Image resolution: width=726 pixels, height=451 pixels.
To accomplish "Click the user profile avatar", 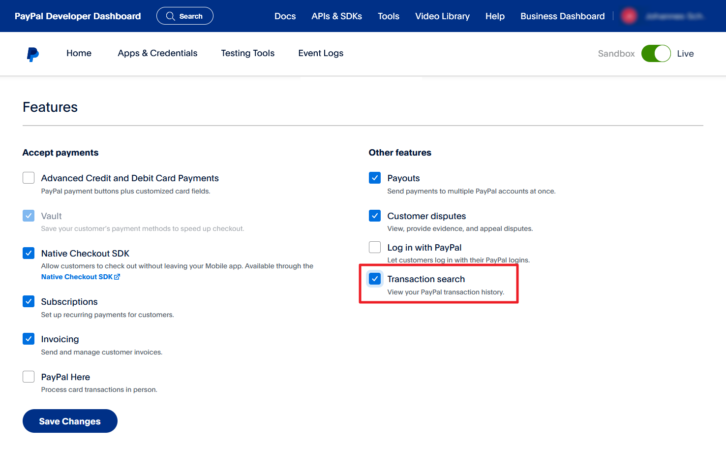I will (x=629, y=16).
